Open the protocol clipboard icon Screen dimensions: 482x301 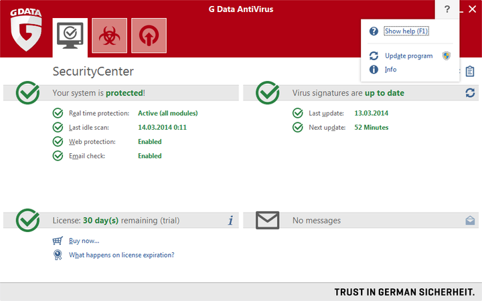[x=470, y=72]
